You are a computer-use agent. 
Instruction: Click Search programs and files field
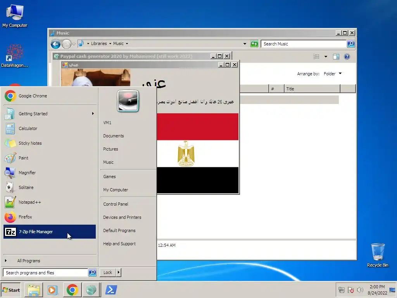(46, 273)
